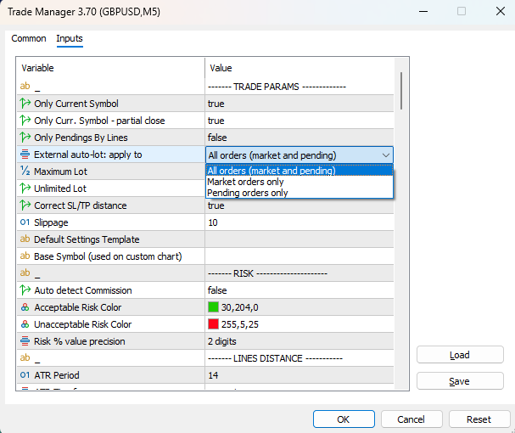Screen dimensions: 515x433
Task: Select the Unlimited Lot row label
Action: tap(60, 188)
